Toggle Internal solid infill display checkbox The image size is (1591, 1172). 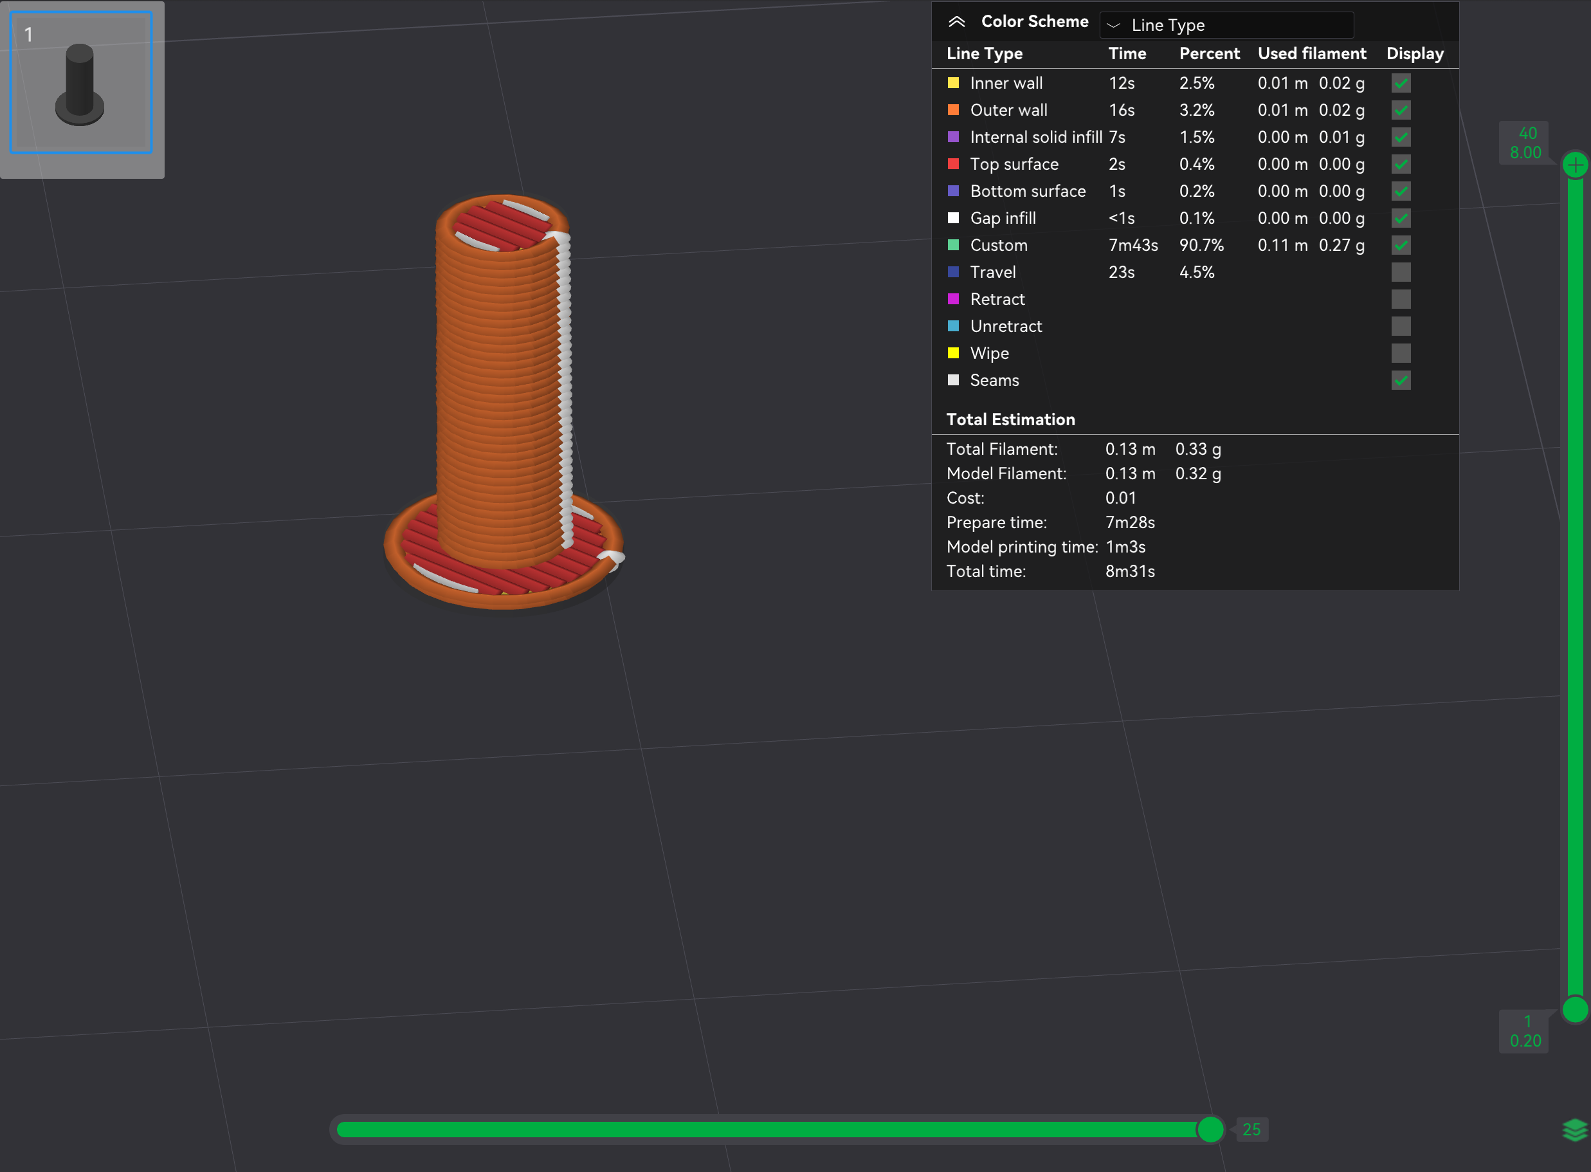pyautogui.click(x=1400, y=137)
